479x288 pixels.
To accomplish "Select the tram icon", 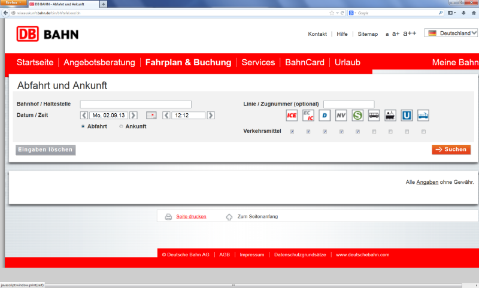I will tap(423, 116).
